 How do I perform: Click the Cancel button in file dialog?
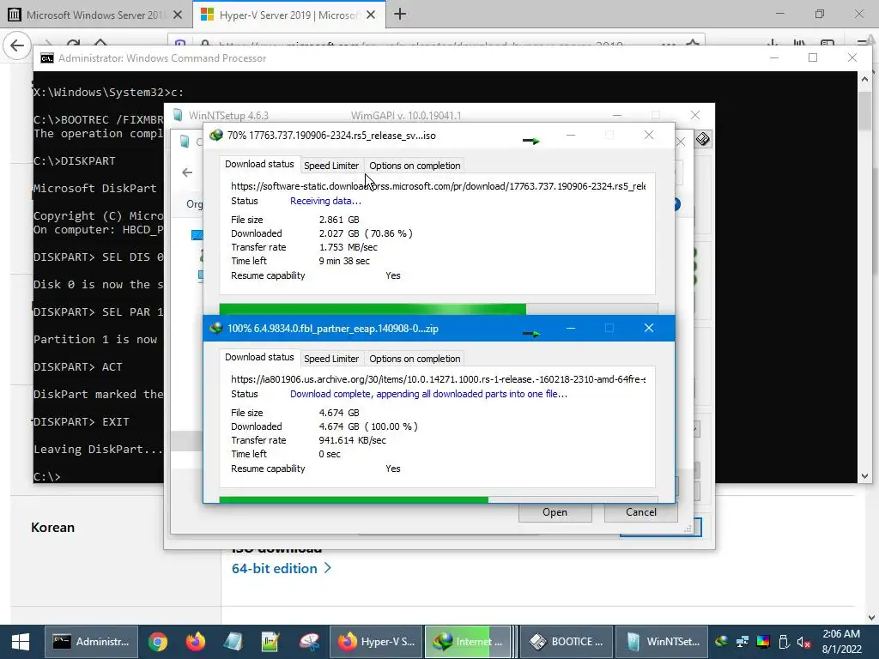pyautogui.click(x=640, y=512)
